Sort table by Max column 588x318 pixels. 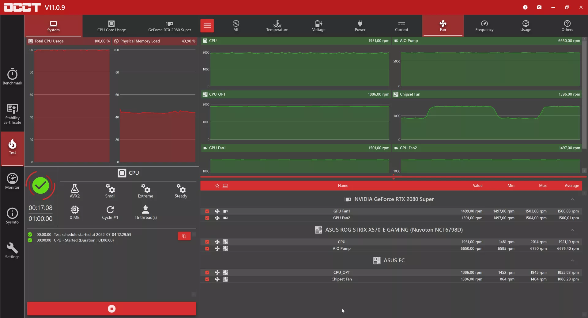(543, 186)
